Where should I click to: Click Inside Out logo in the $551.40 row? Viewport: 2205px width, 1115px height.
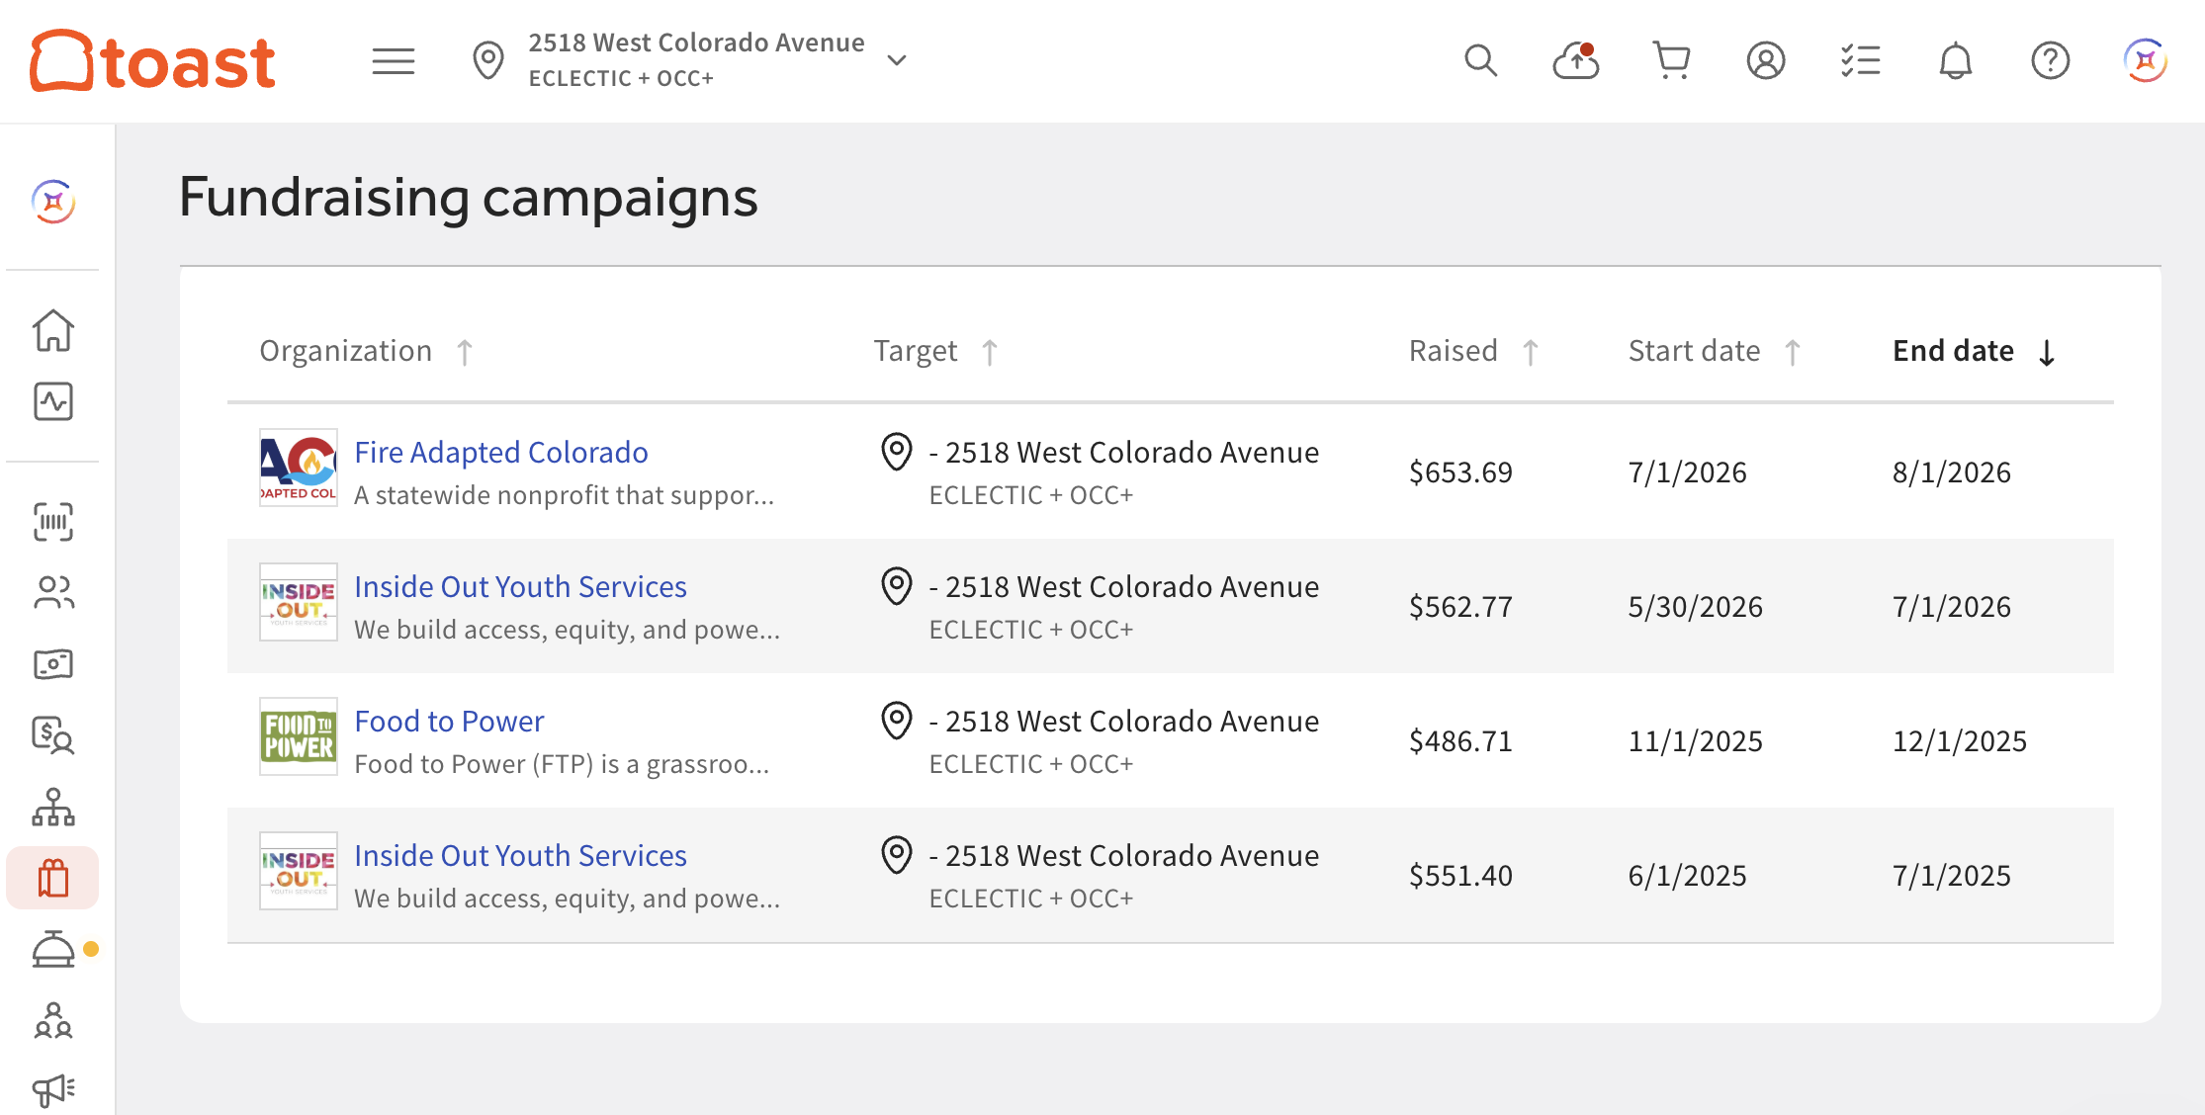pos(299,871)
